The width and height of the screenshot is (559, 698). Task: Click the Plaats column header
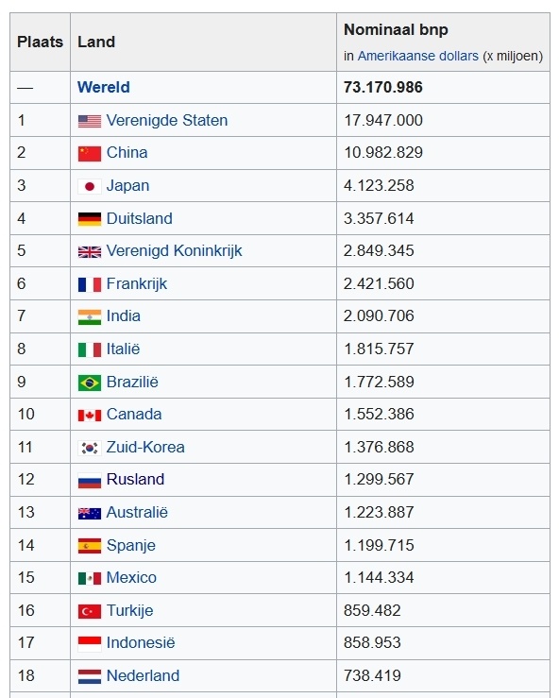40,42
